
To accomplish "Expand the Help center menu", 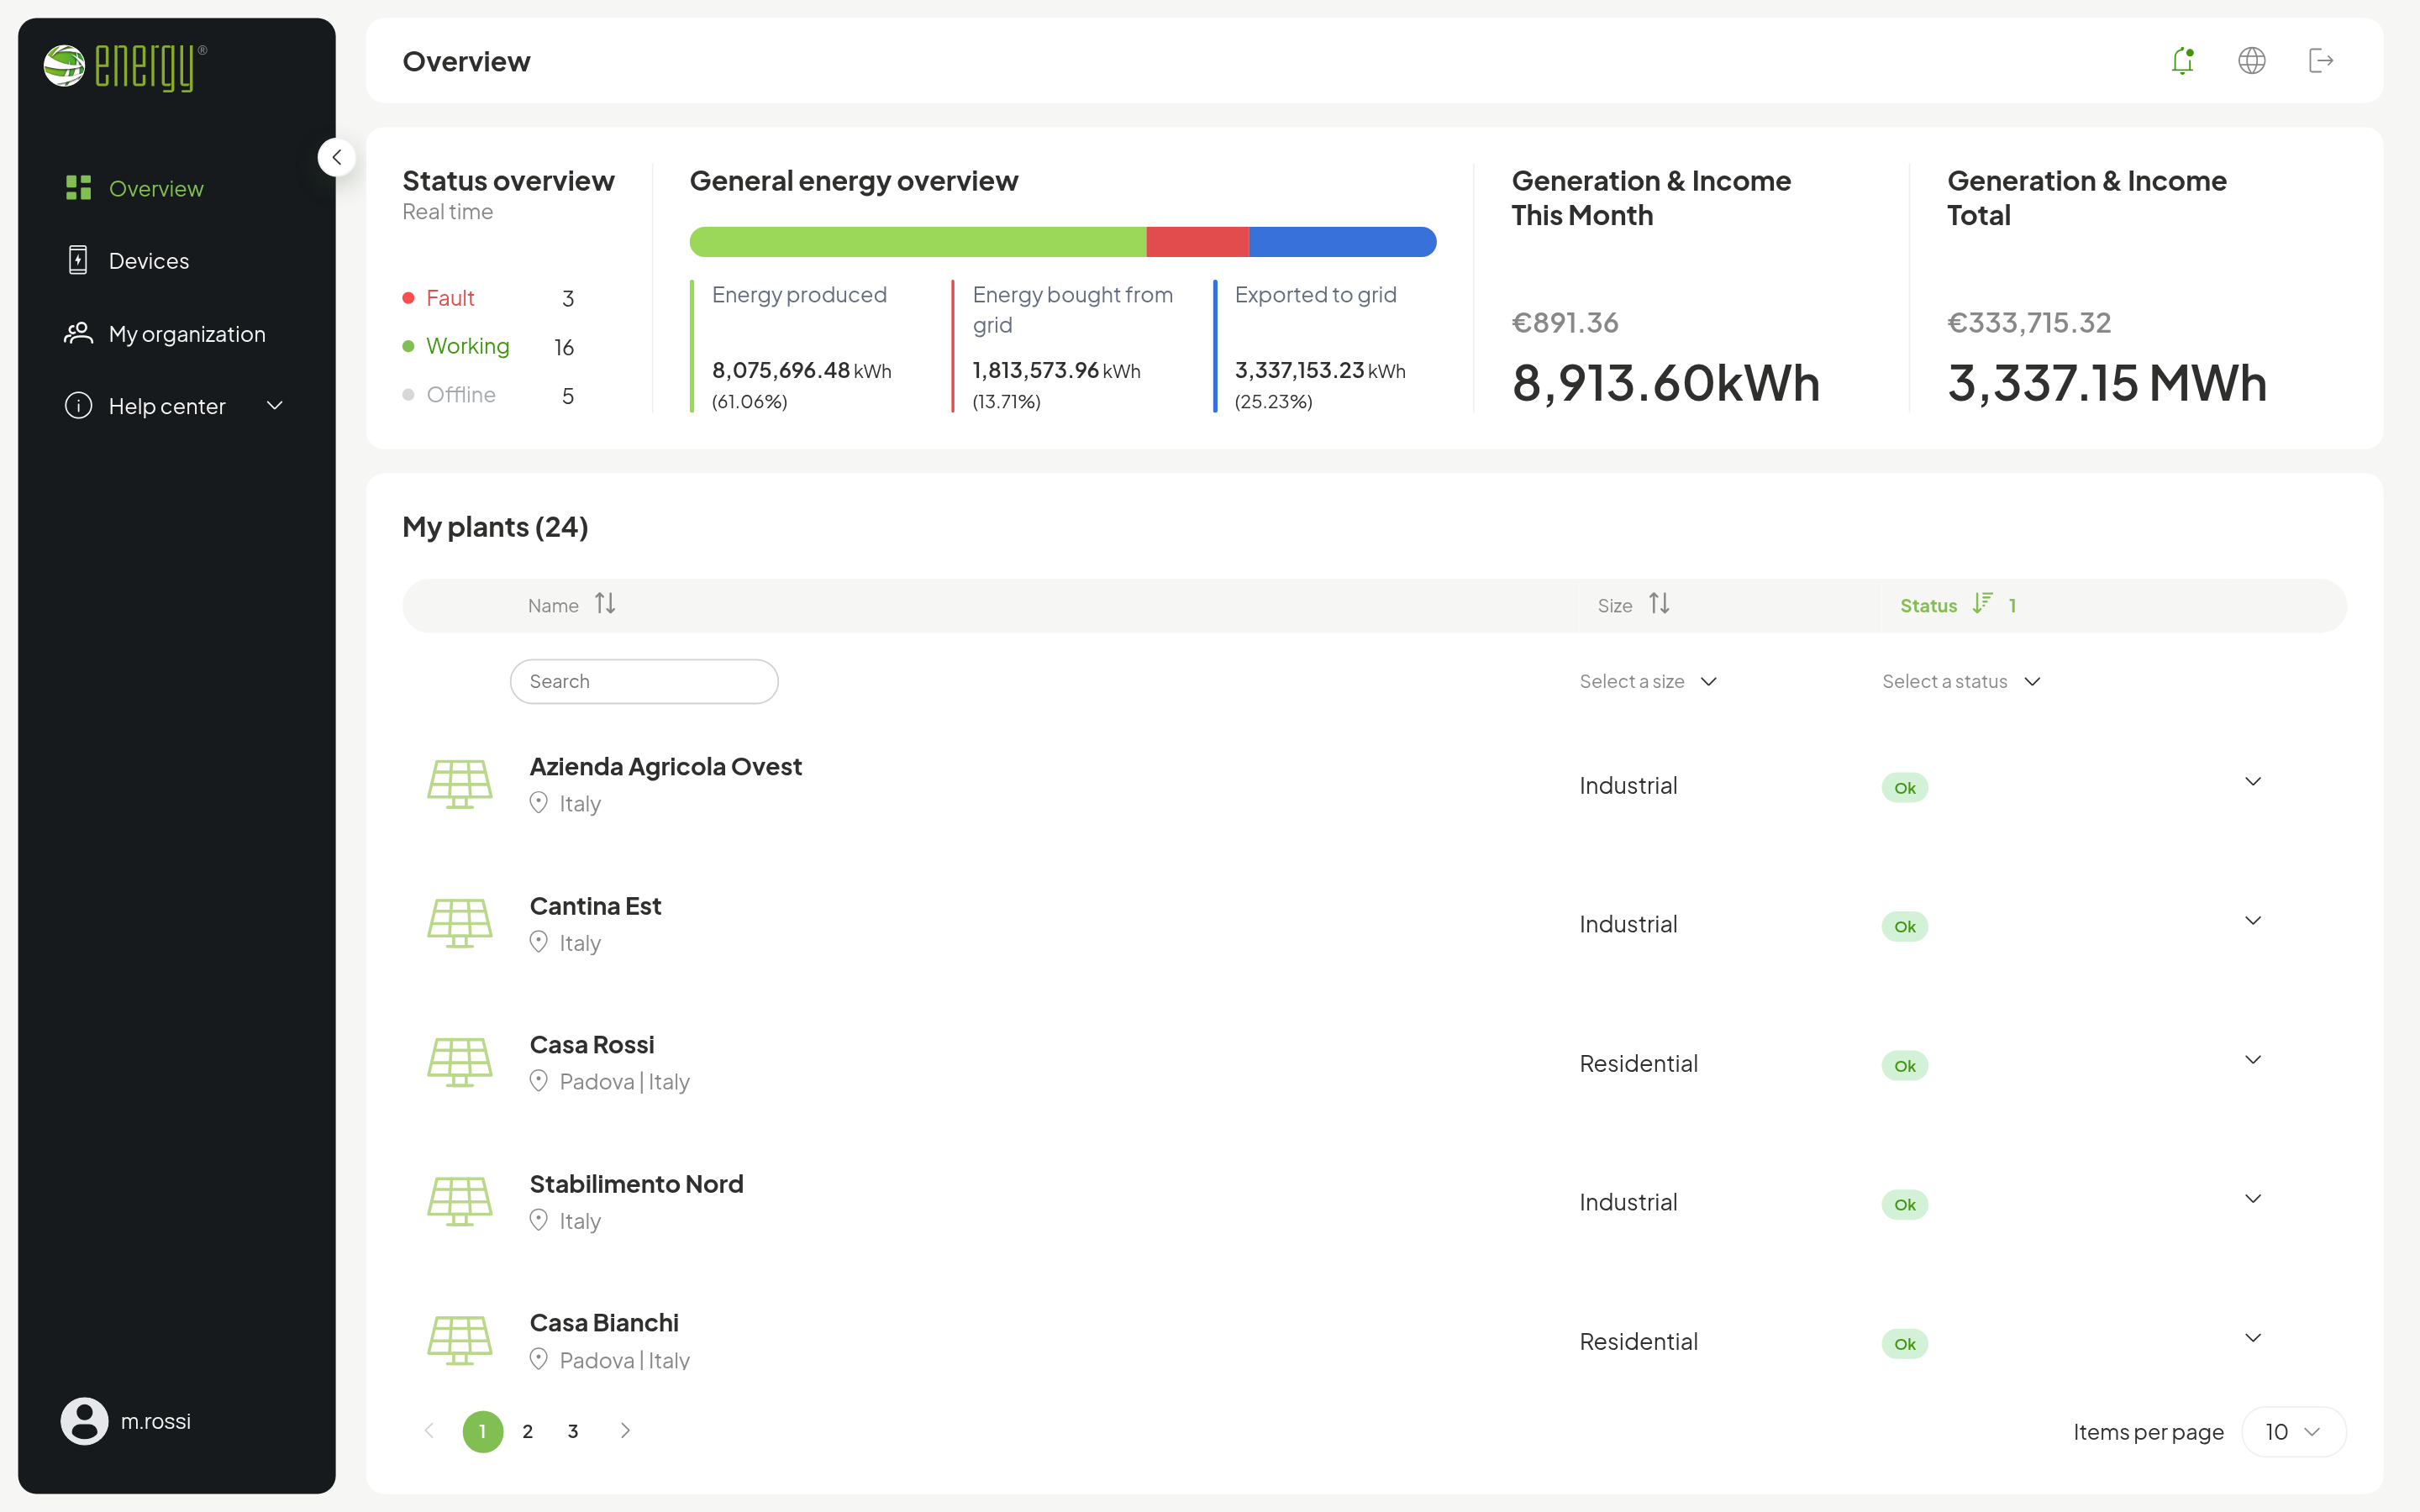I will (175, 406).
